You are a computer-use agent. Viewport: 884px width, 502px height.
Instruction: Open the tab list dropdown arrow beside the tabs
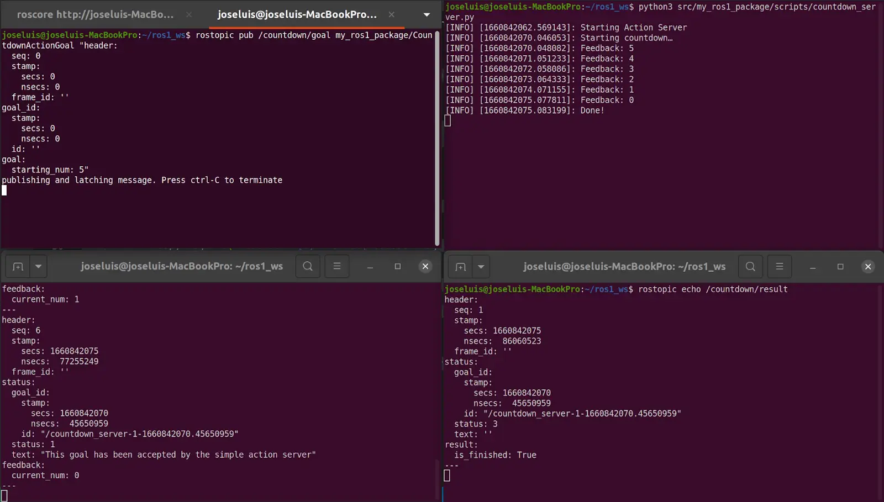[427, 14]
